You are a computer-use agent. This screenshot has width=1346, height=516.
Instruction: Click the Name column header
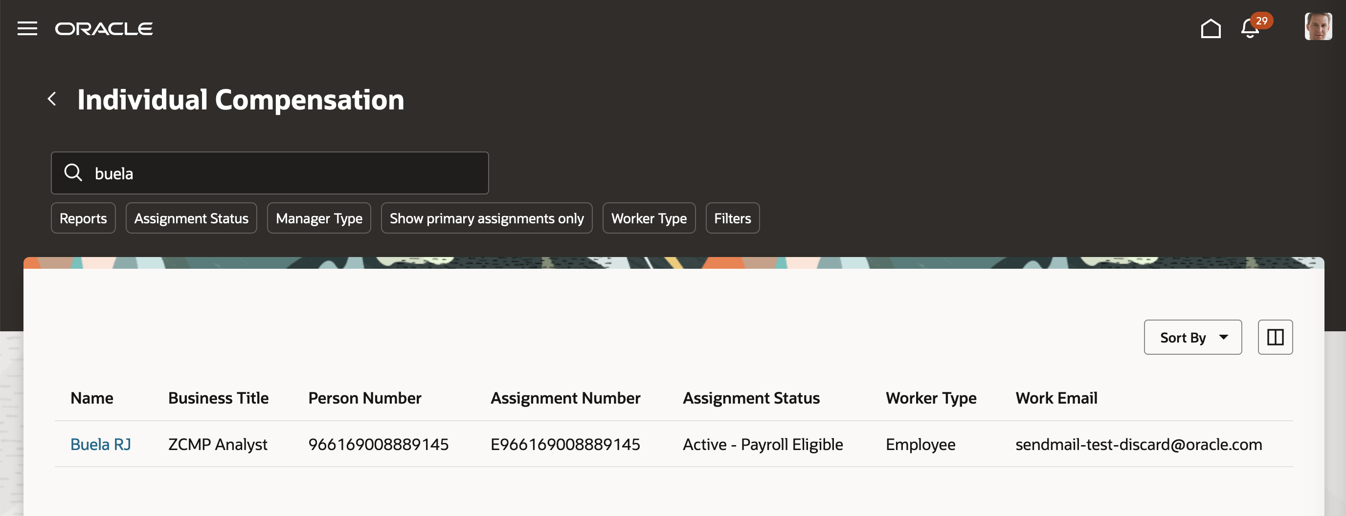[92, 398]
